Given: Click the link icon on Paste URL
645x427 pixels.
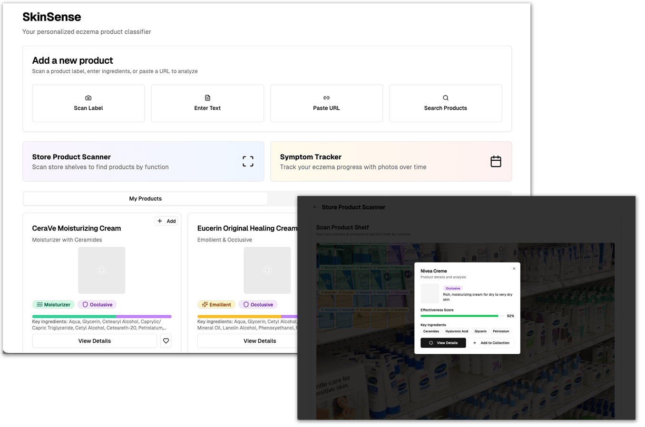Looking at the screenshot, I should pos(326,98).
